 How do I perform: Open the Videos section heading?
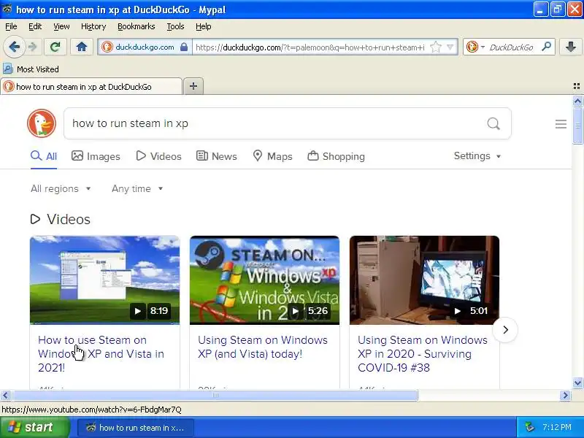click(x=61, y=219)
